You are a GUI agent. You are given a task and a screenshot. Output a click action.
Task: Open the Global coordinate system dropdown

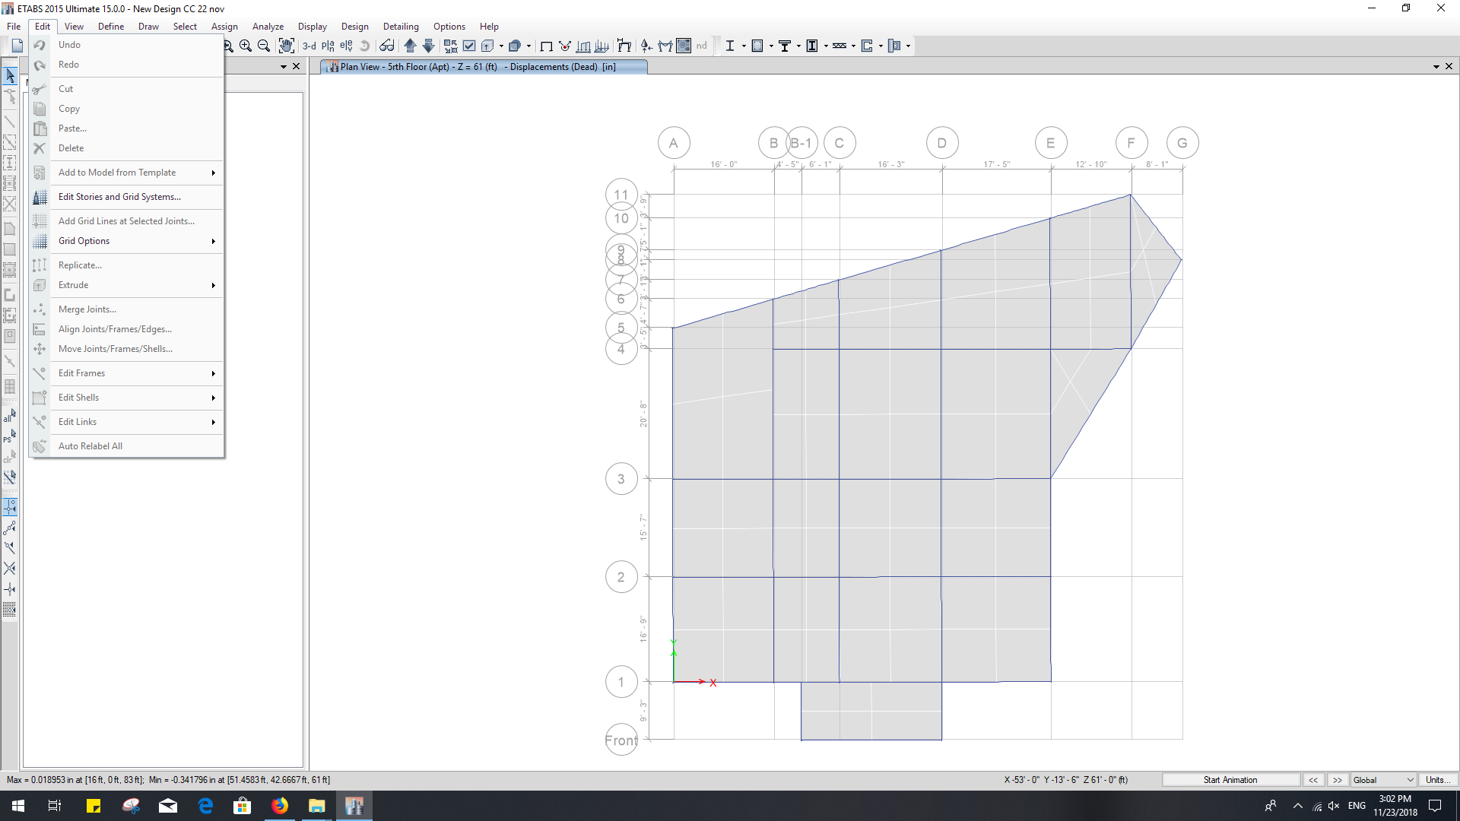(1382, 780)
